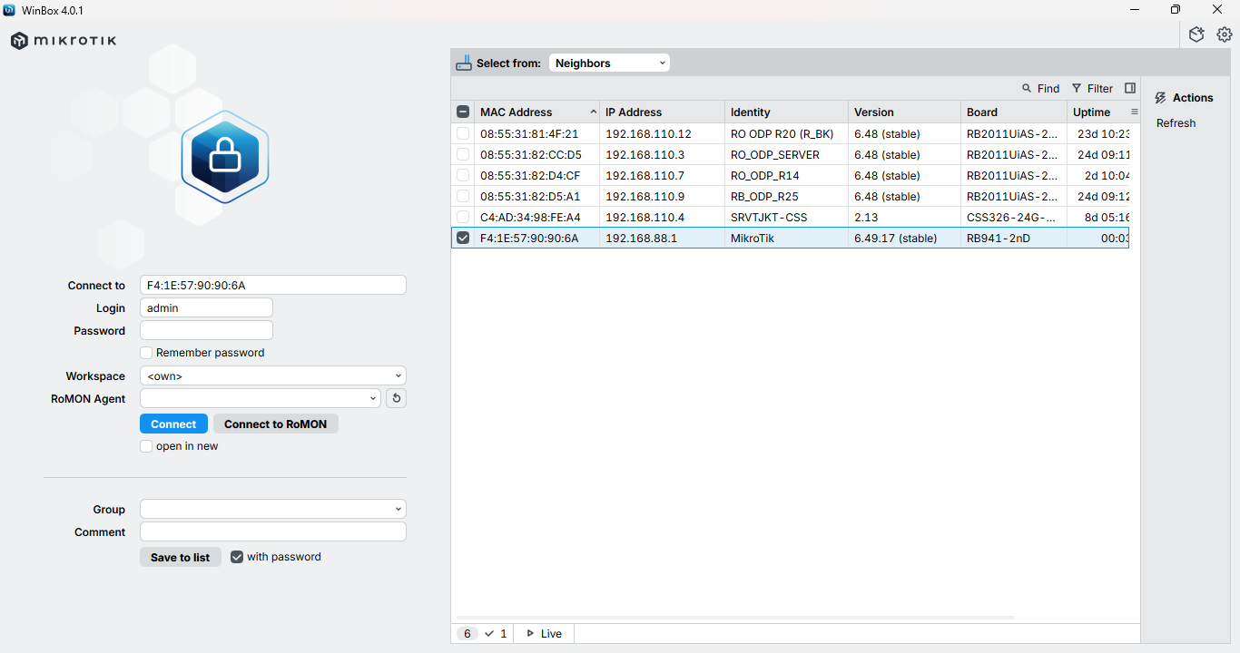Image resolution: width=1240 pixels, height=653 pixels.
Task: Click the Save to list button
Action: pyautogui.click(x=180, y=557)
